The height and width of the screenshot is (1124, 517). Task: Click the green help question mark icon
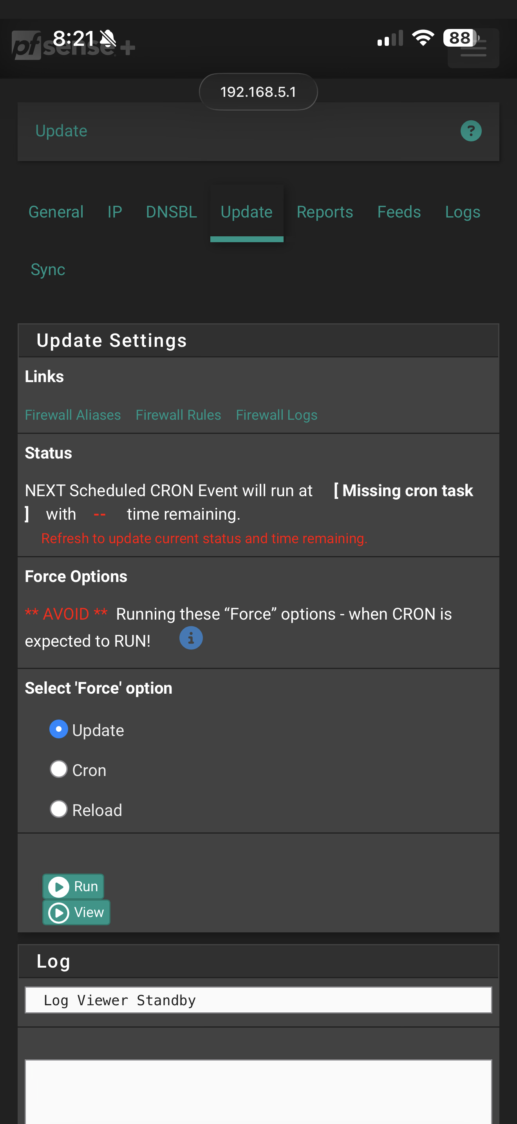471,131
